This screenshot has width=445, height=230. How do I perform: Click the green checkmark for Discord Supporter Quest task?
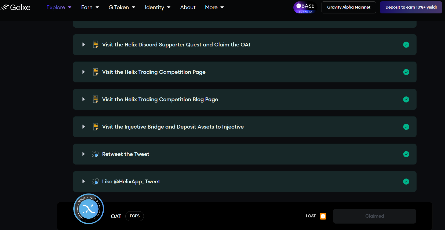click(x=406, y=45)
